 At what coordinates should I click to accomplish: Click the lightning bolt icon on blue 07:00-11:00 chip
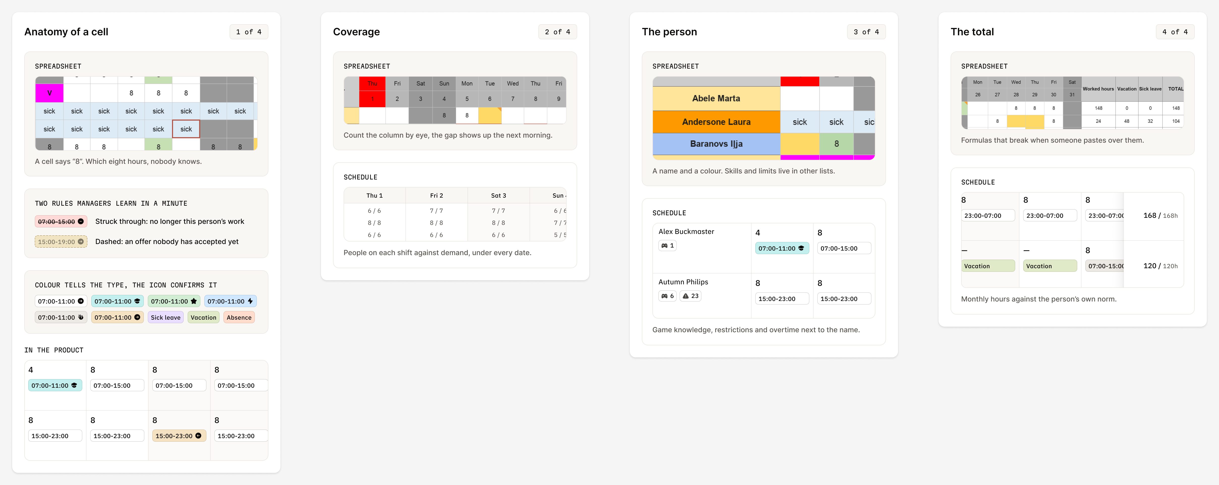pos(250,301)
